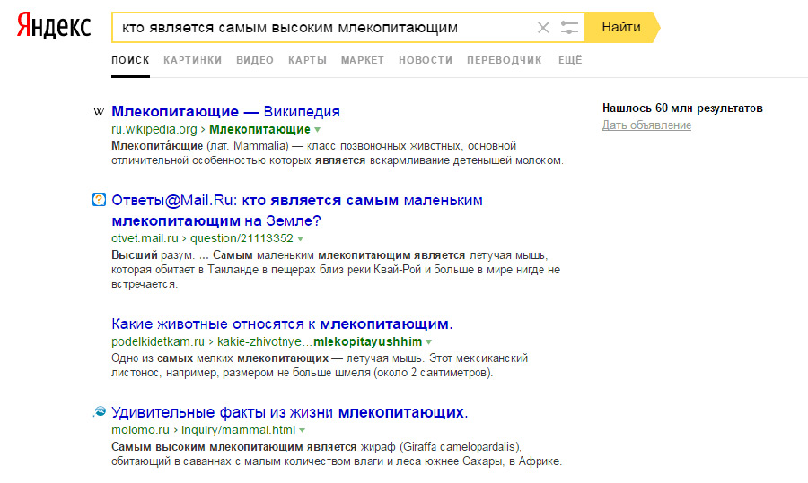This screenshot has height=483, width=808.
Task: Open the Новости tab
Action: 426,60
